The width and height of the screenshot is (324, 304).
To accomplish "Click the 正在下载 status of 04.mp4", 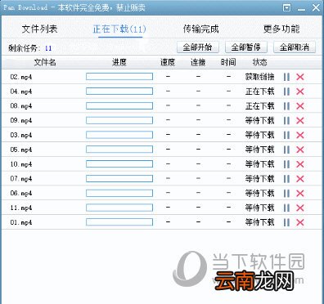I will click(x=259, y=92).
